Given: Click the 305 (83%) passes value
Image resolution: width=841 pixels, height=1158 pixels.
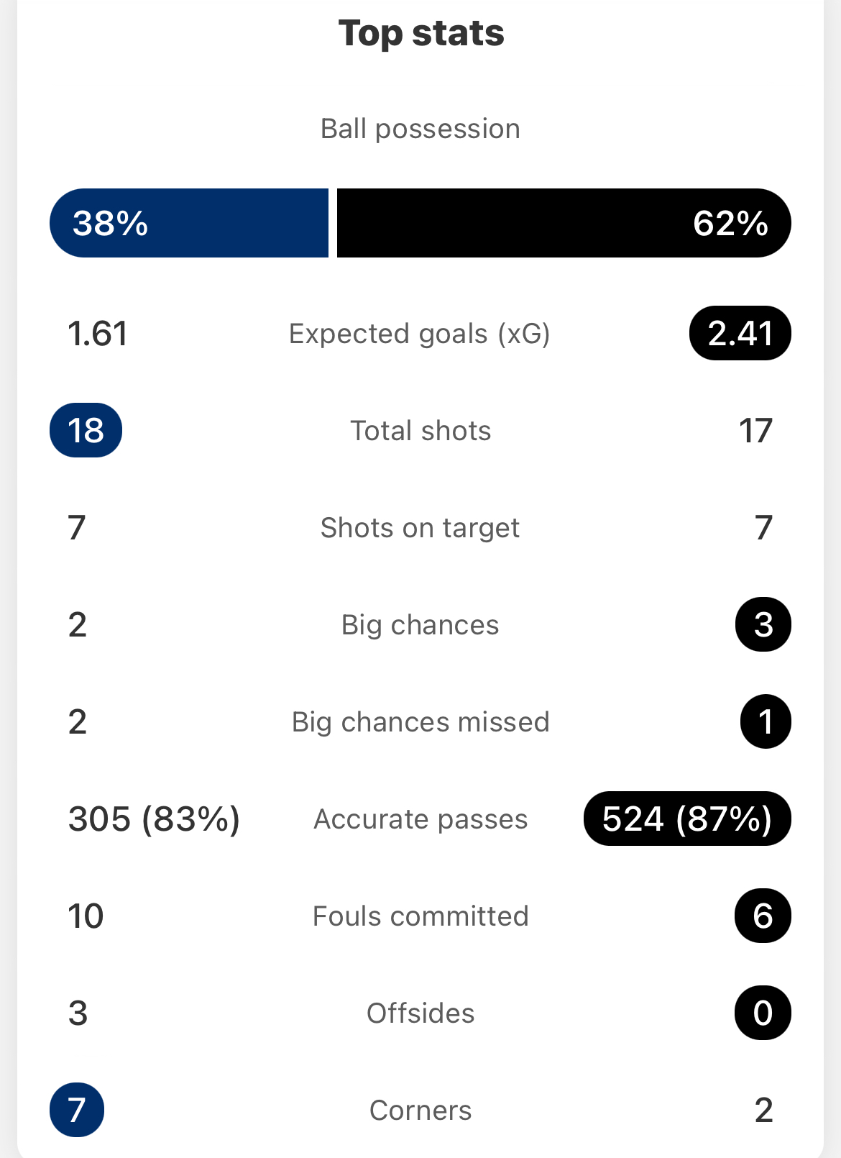Looking at the screenshot, I should click(154, 819).
